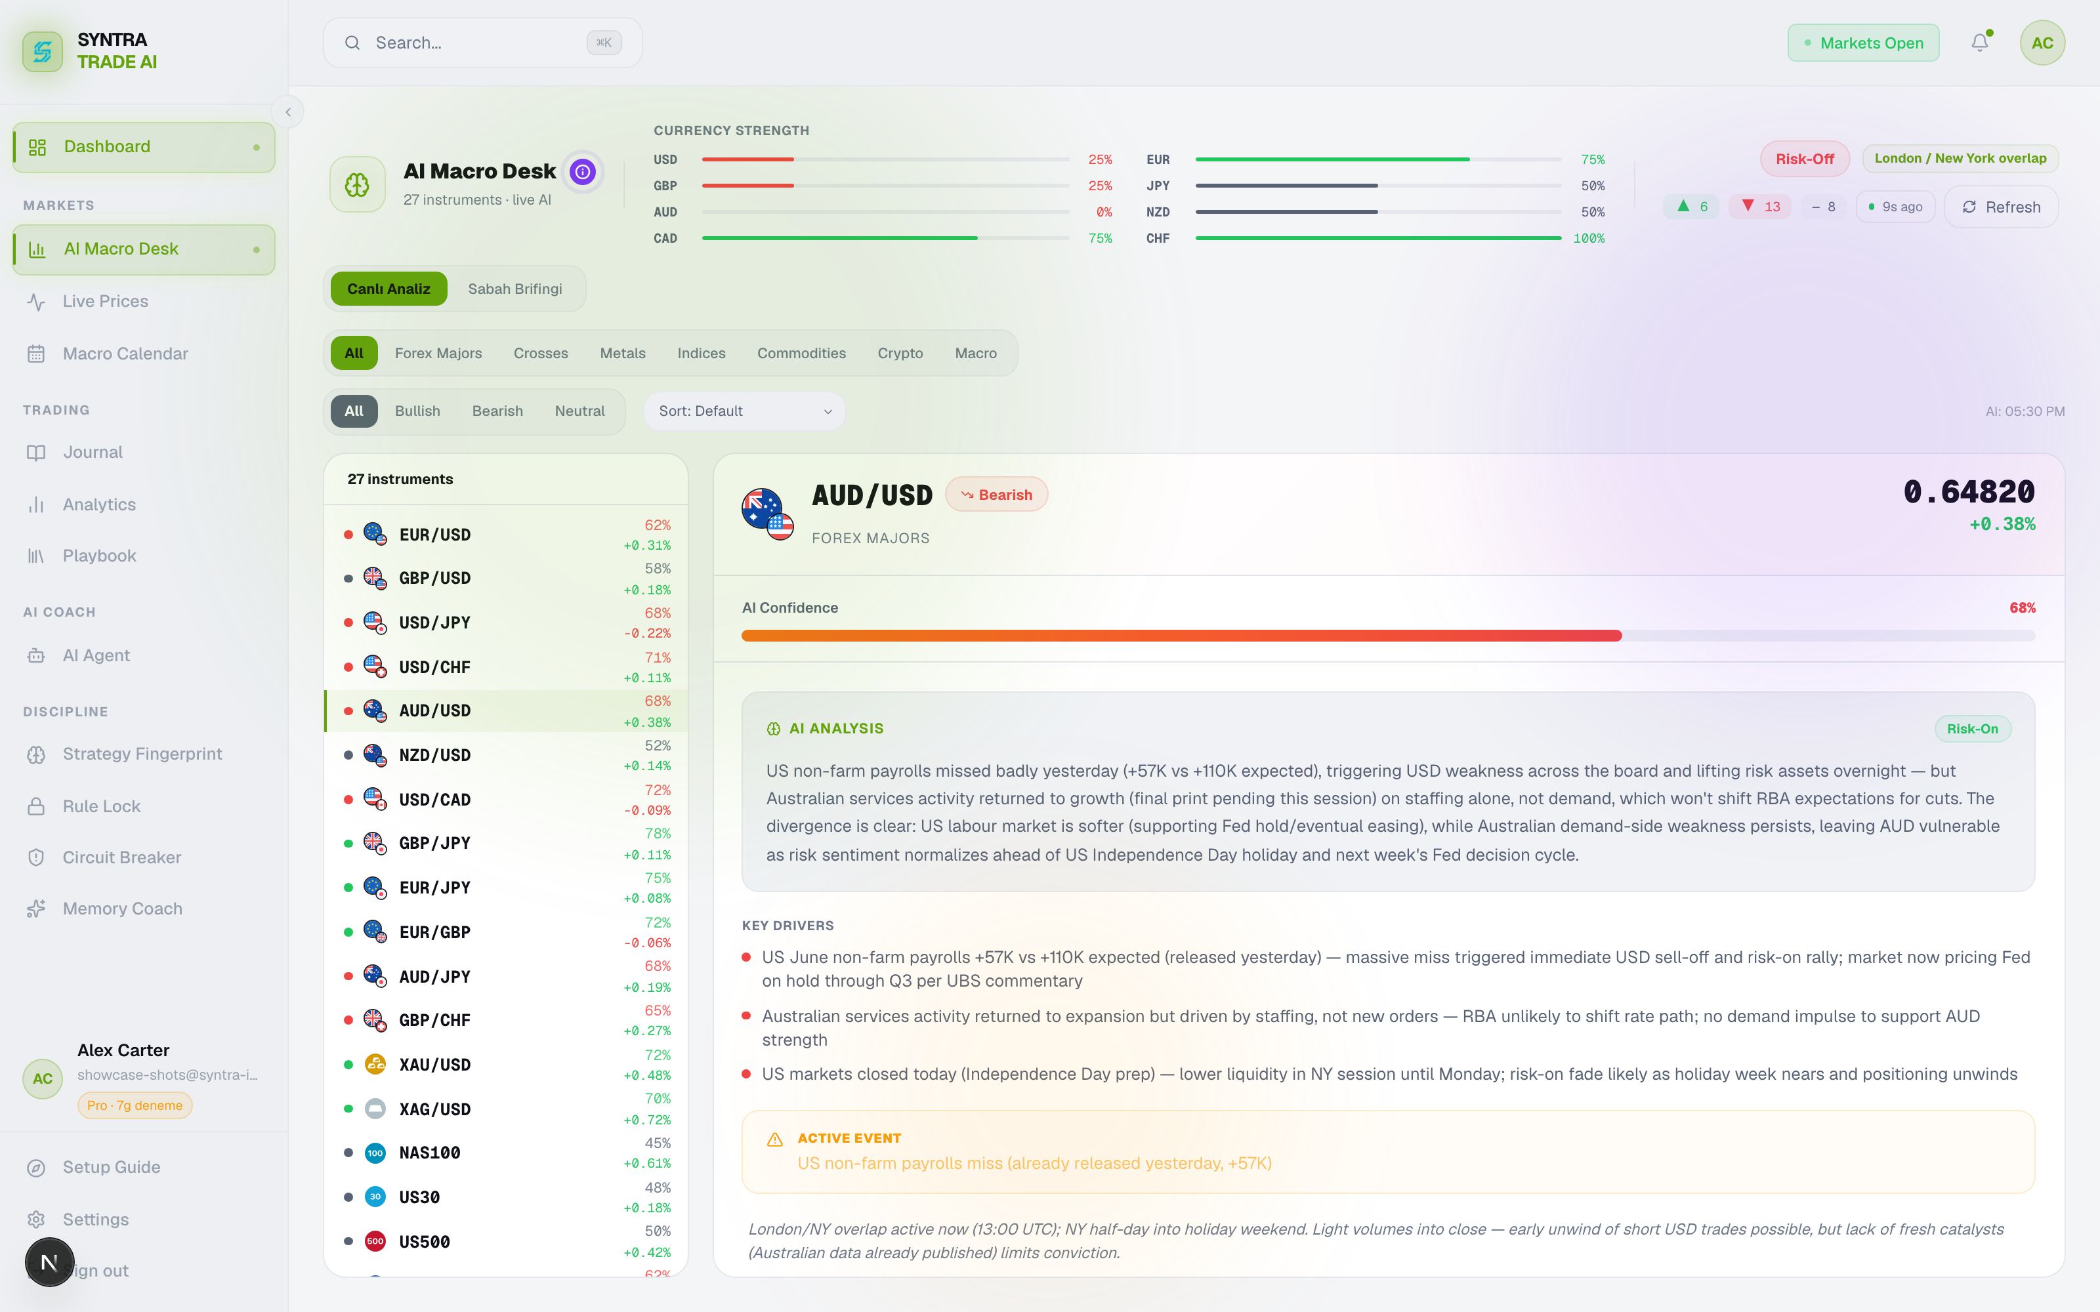The height and width of the screenshot is (1312, 2100).
Task: Toggle the bearish count chip showing 13
Action: tap(1760, 207)
